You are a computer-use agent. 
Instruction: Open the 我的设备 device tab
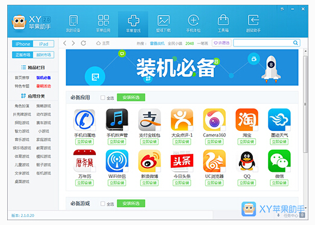pos(73,24)
